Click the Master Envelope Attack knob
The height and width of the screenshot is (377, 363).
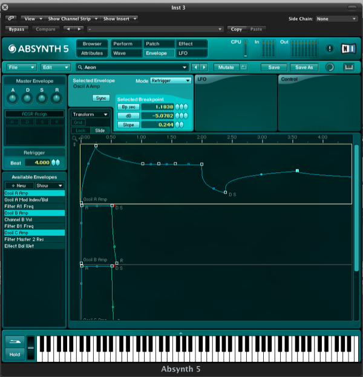[x=13, y=98]
